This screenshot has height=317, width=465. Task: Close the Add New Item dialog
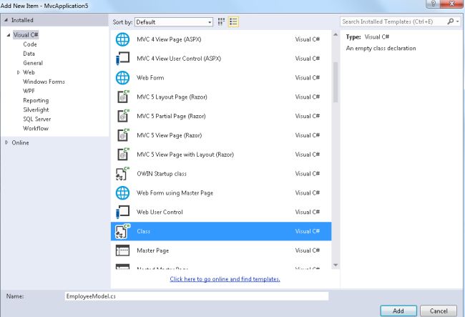[452, 4]
